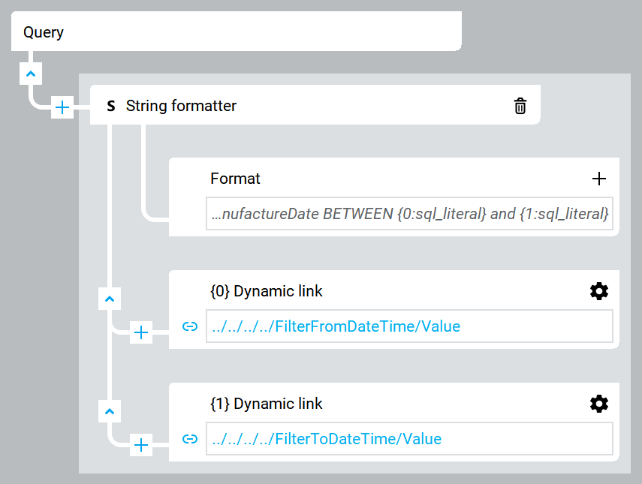Image resolution: width=642 pixels, height=484 pixels.
Task: Open settings gear on {1} Dynamic link
Action: pyautogui.click(x=599, y=404)
